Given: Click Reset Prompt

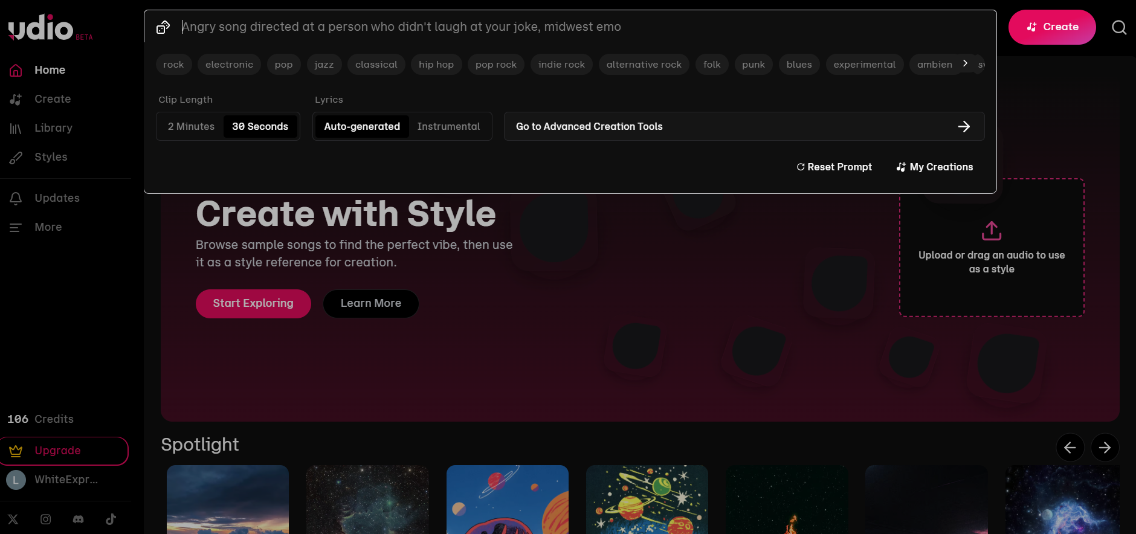Looking at the screenshot, I should pos(834,167).
